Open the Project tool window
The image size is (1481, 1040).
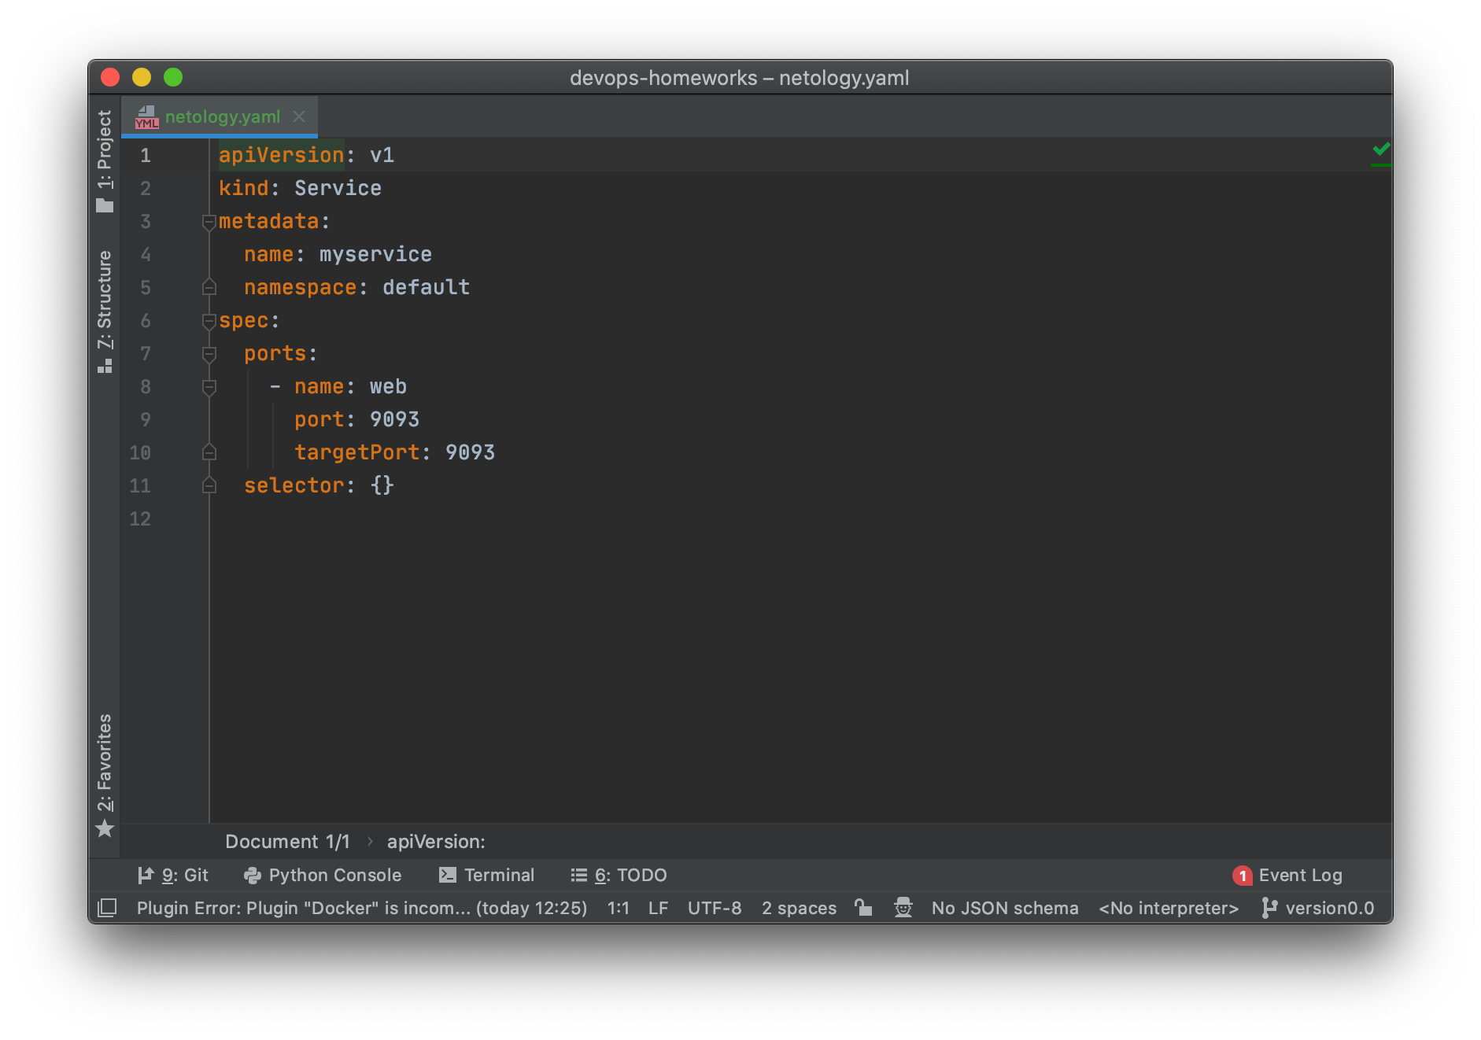[105, 161]
